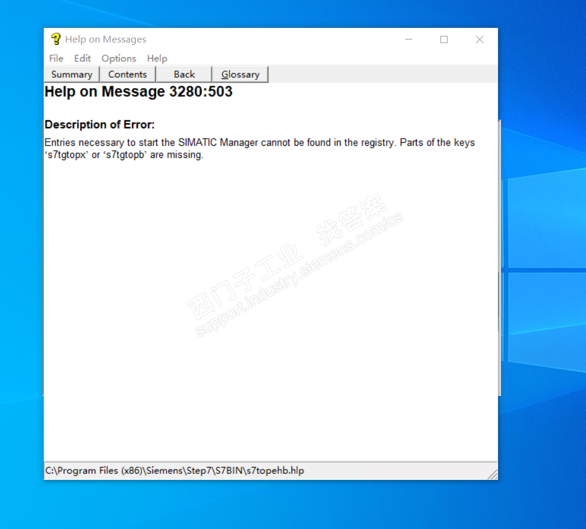Screen dimensions: 586x529
Task: Click the 'Description of Error:' label
Action: 100,125
